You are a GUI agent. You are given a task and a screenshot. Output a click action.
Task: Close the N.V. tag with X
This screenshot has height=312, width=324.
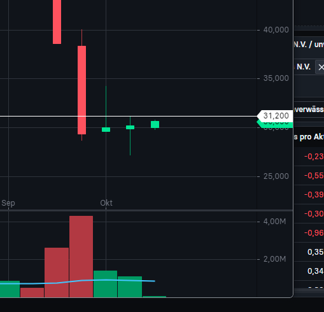coord(321,67)
